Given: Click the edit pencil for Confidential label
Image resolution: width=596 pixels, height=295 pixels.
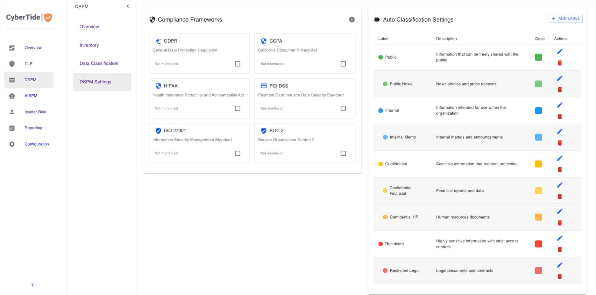Looking at the screenshot, I should (560, 158).
